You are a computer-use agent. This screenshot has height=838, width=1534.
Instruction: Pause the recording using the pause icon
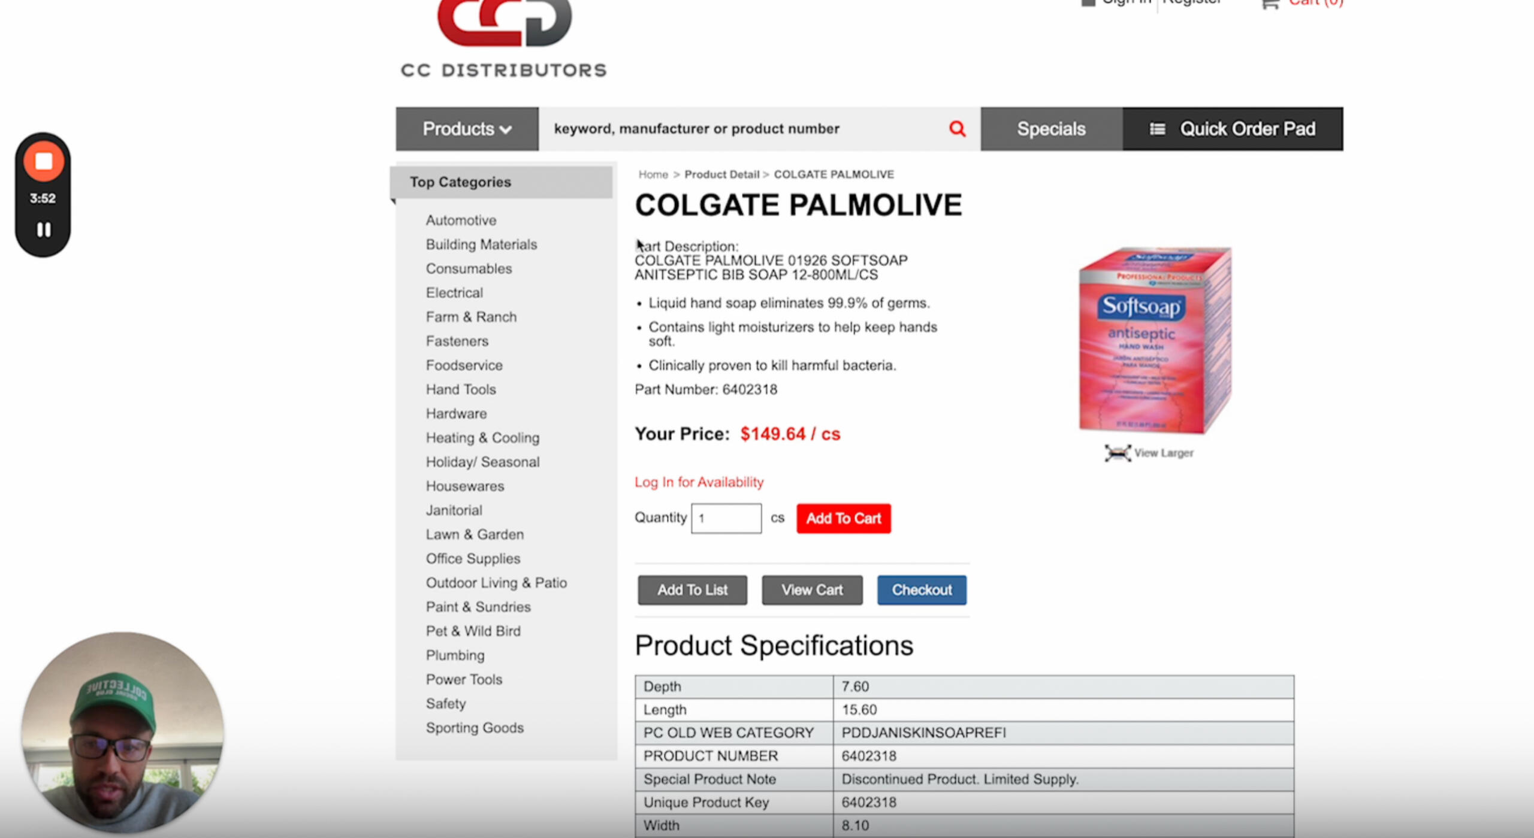(x=43, y=229)
